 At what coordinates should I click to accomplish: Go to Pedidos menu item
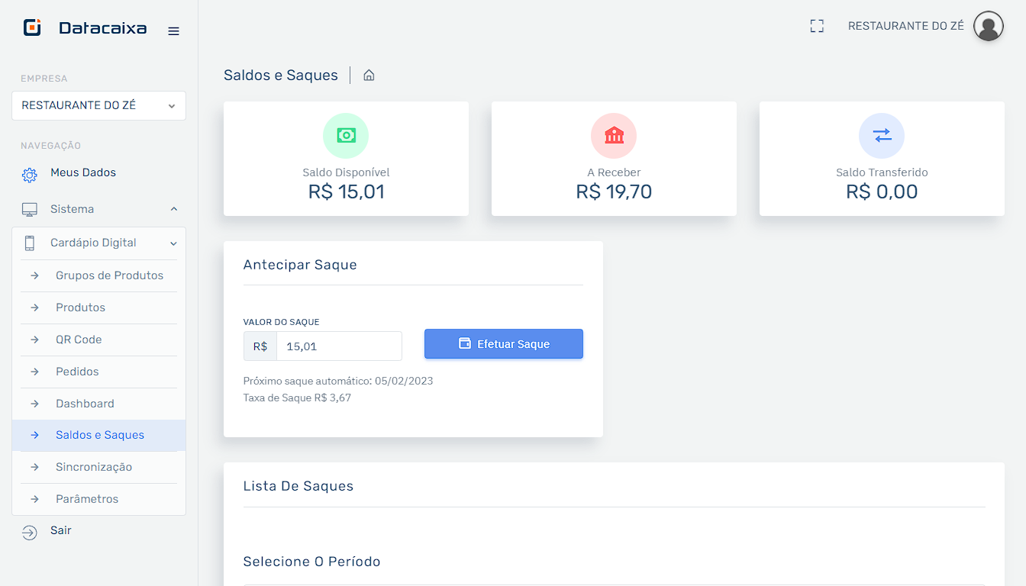77,372
